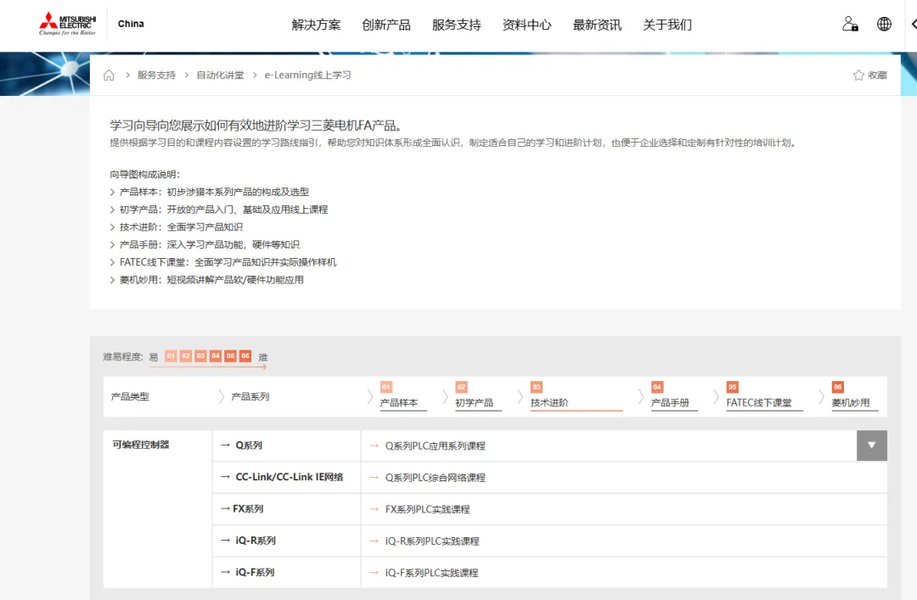
Task: Select the 初学产品 tab
Action: click(x=478, y=396)
